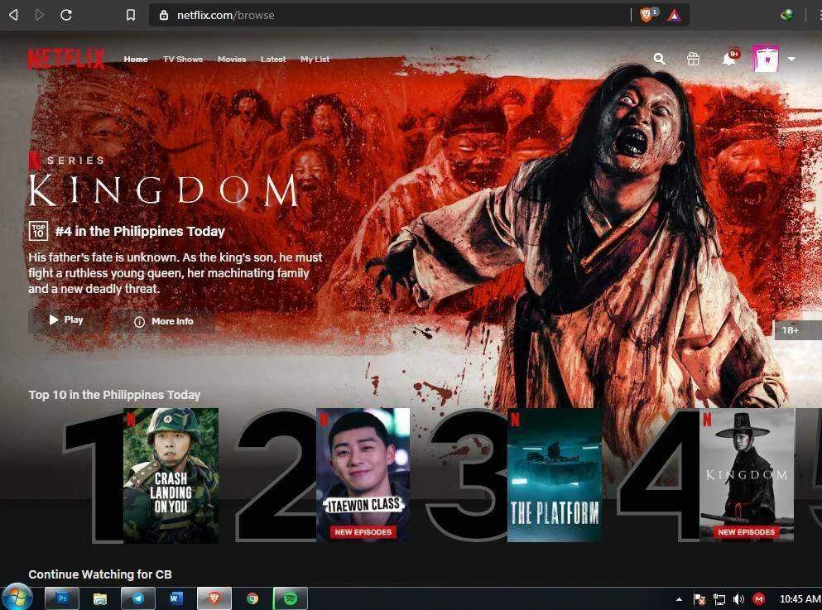Click the Kingdom title logo
This screenshot has height=610, width=822.
click(x=163, y=190)
